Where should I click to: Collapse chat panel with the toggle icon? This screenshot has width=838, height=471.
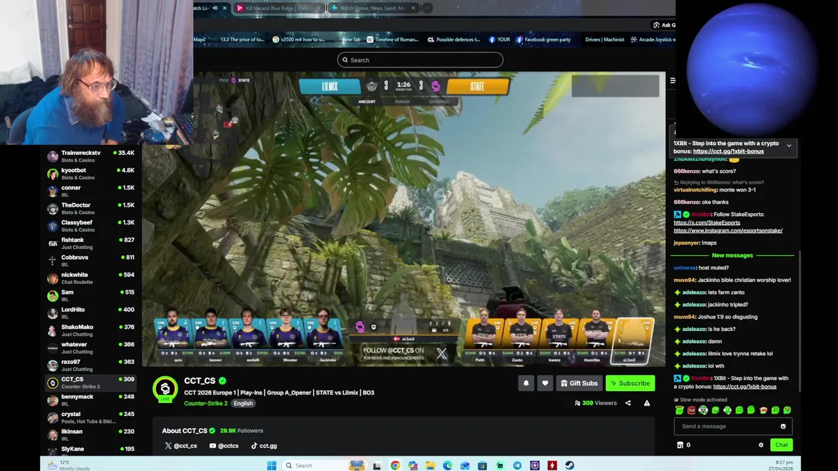click(x=672, y=80)
